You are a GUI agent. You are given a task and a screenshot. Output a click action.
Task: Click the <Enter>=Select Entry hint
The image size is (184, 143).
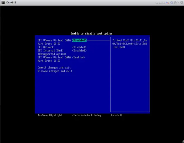click(x=87, y=115)
